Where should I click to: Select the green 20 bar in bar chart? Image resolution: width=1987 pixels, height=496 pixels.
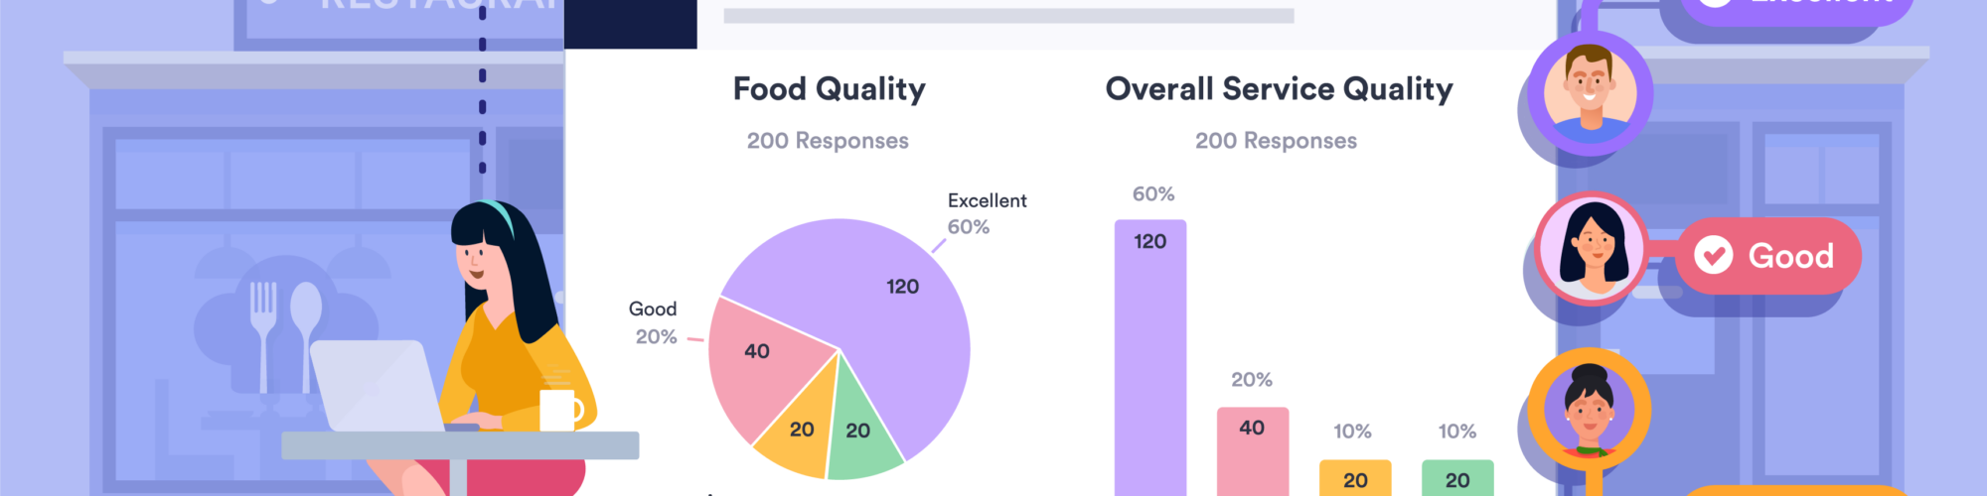[x=1457, y=478]
